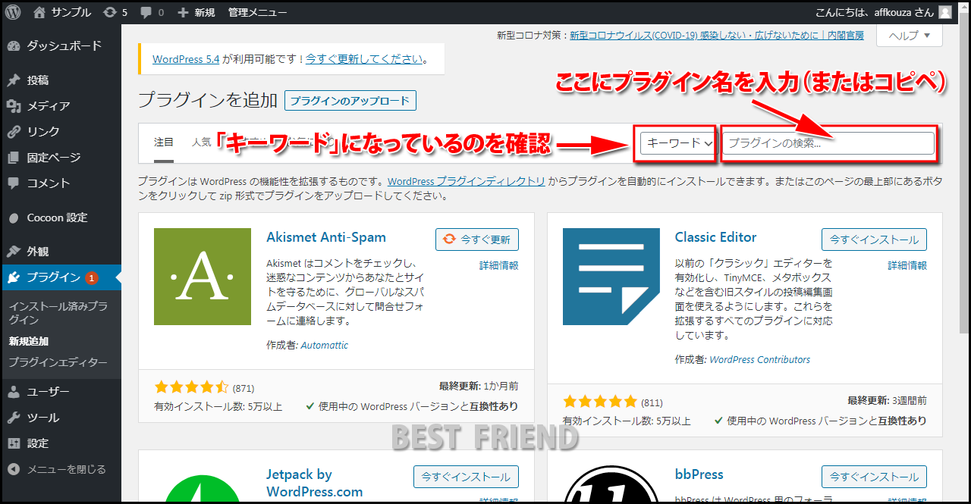Viewport: 971px width, 504px height.
Task: Click the user avatar in admin bar
Action: pyautogui.click(x=944, y=12)
